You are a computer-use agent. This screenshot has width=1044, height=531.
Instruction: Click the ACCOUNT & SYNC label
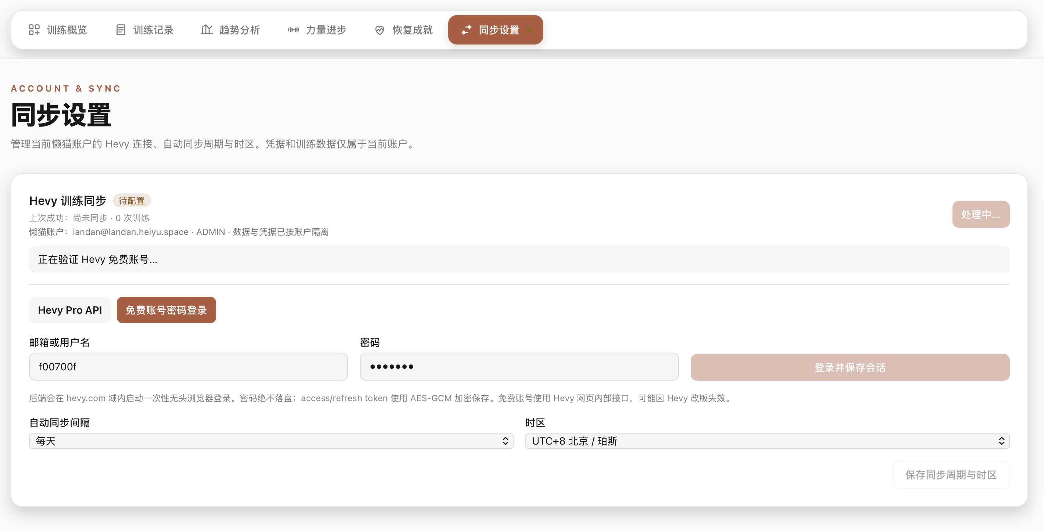(x=66, y=89)
